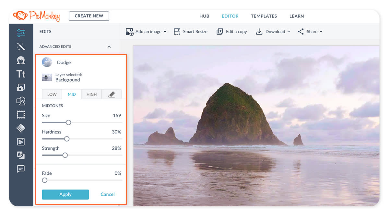
Task: Open the Add an image dropdown arrow
Action: pyautogui.click(x=165, y=32)
